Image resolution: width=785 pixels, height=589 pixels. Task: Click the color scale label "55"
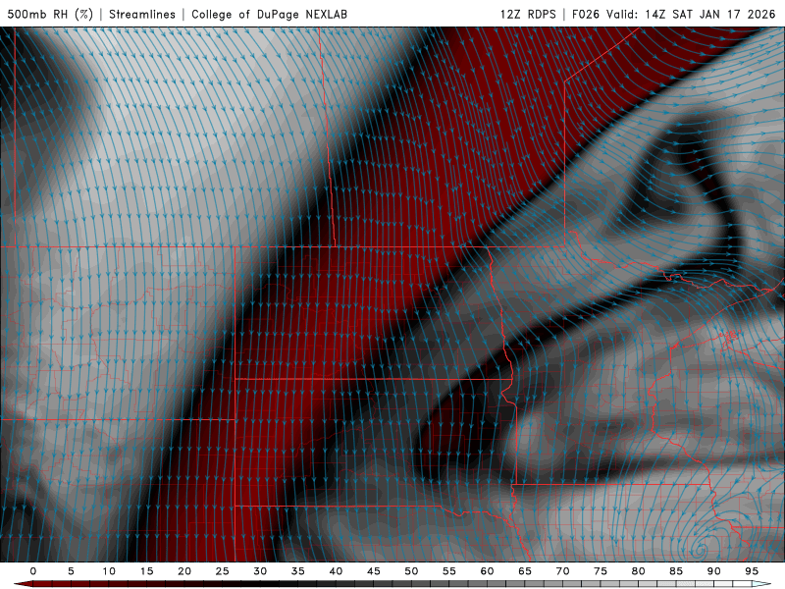[449, 571]
